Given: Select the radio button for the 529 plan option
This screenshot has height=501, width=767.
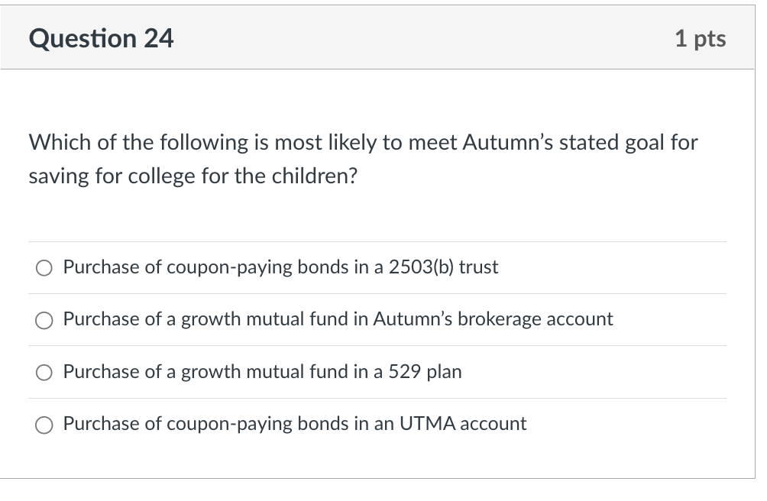Looking at the screenshot, I should click(44, 372).
